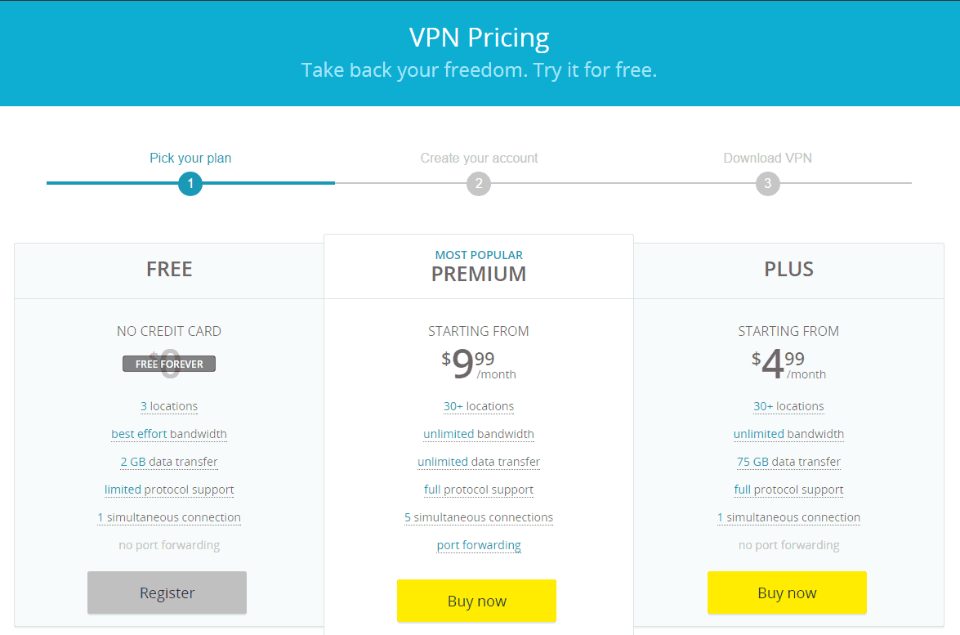Select the Pick your plan step label
Image resolution: width=960 pixels, height=635 pixels.
point(190,158)
